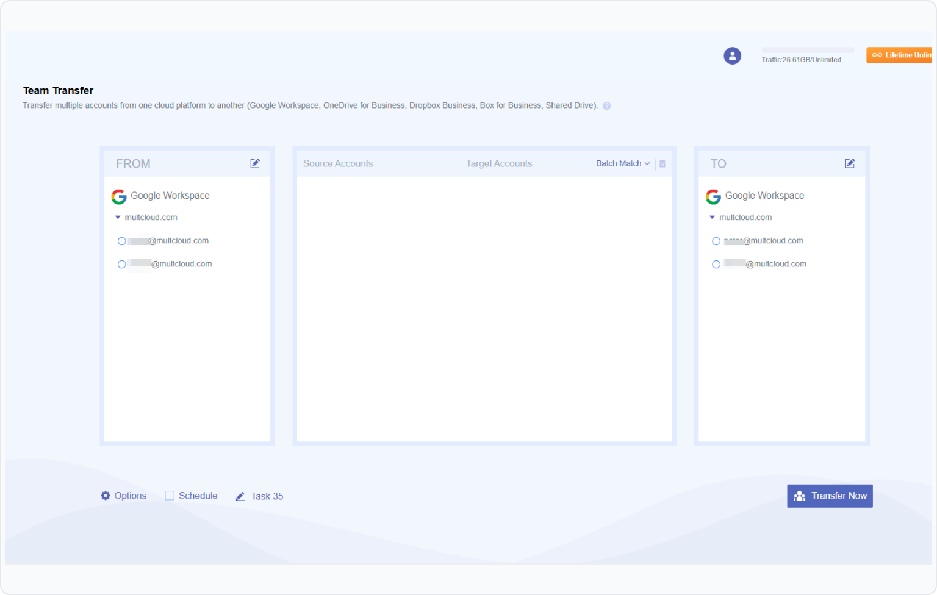Select the first account in the TO panel
This screenshot has width=937, height=595.
(716, 241)
